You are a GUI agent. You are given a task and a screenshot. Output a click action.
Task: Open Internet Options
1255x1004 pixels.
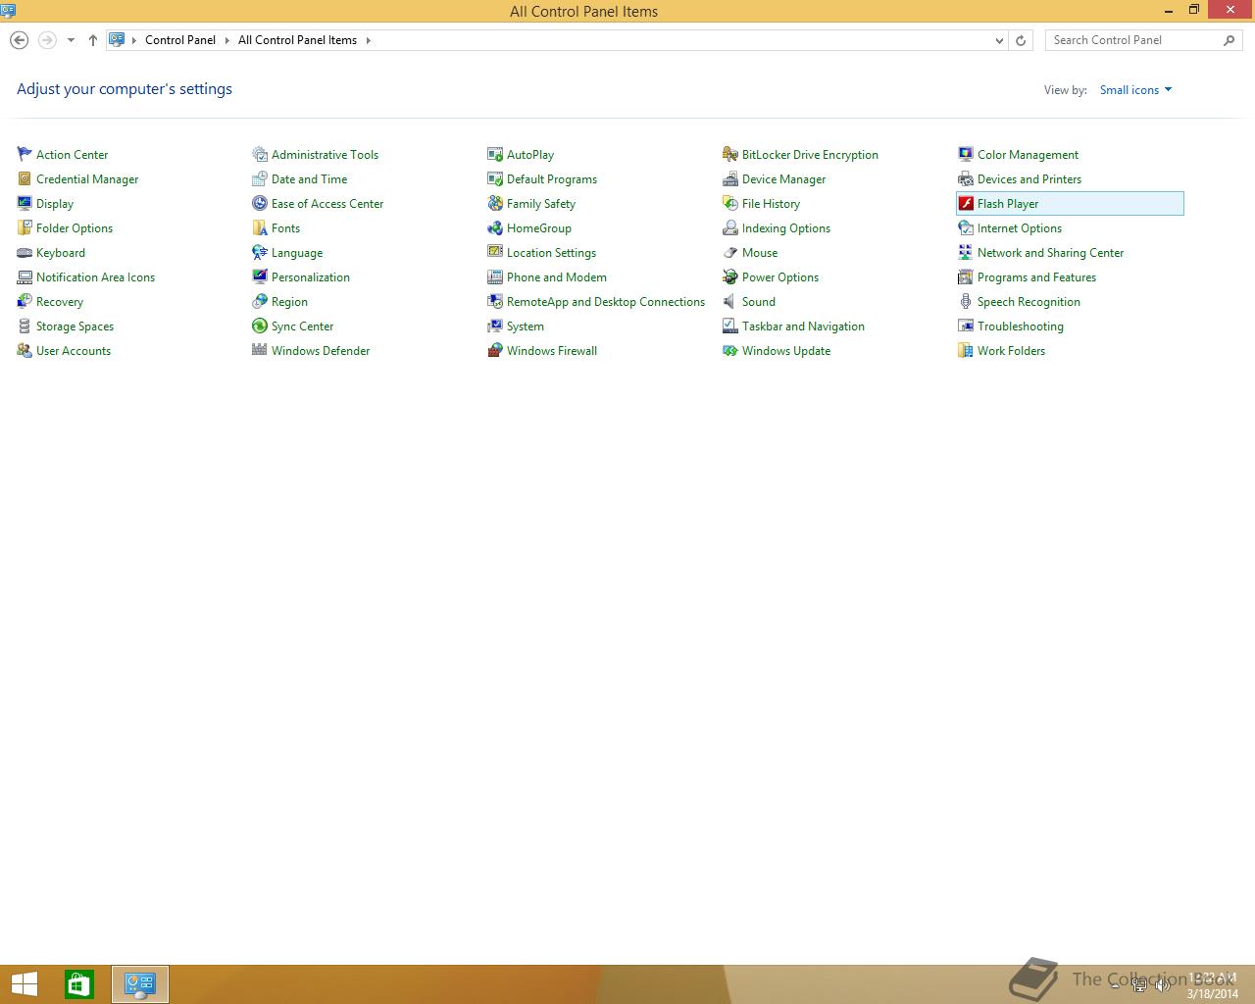click(1020, 227)
